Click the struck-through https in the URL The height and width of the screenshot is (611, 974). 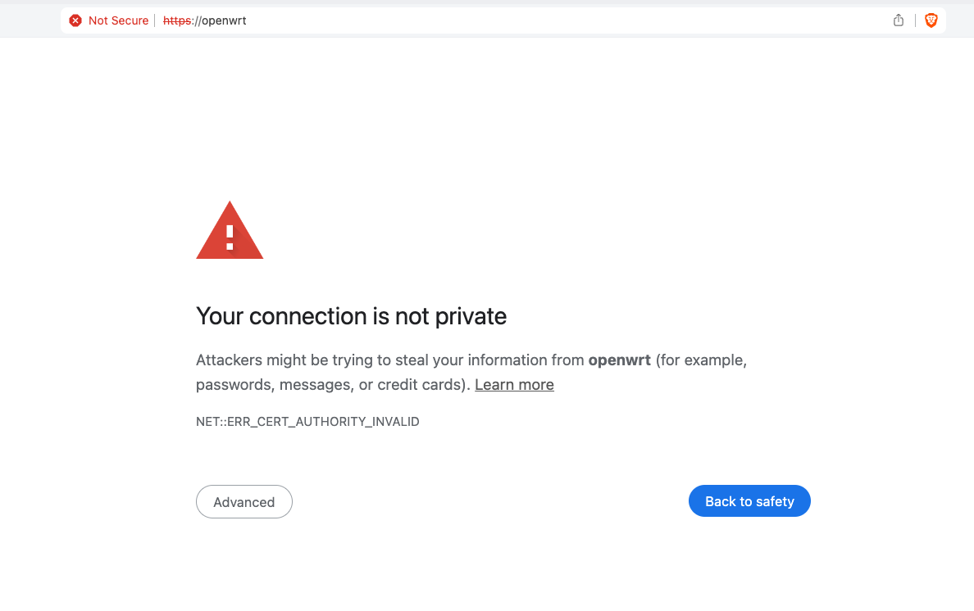(177, 20)
